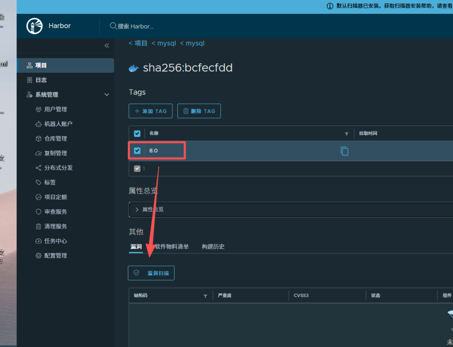The width and height of the screenshot is (453, 347).
Task: Click the 分布式分发 share icon
Action: pyautogui.click(x=39, y=168)
